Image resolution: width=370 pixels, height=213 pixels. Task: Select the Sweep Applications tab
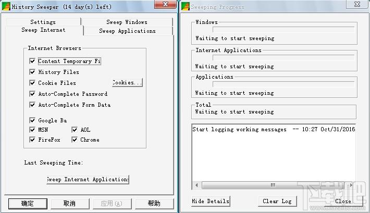click(128, 31)
